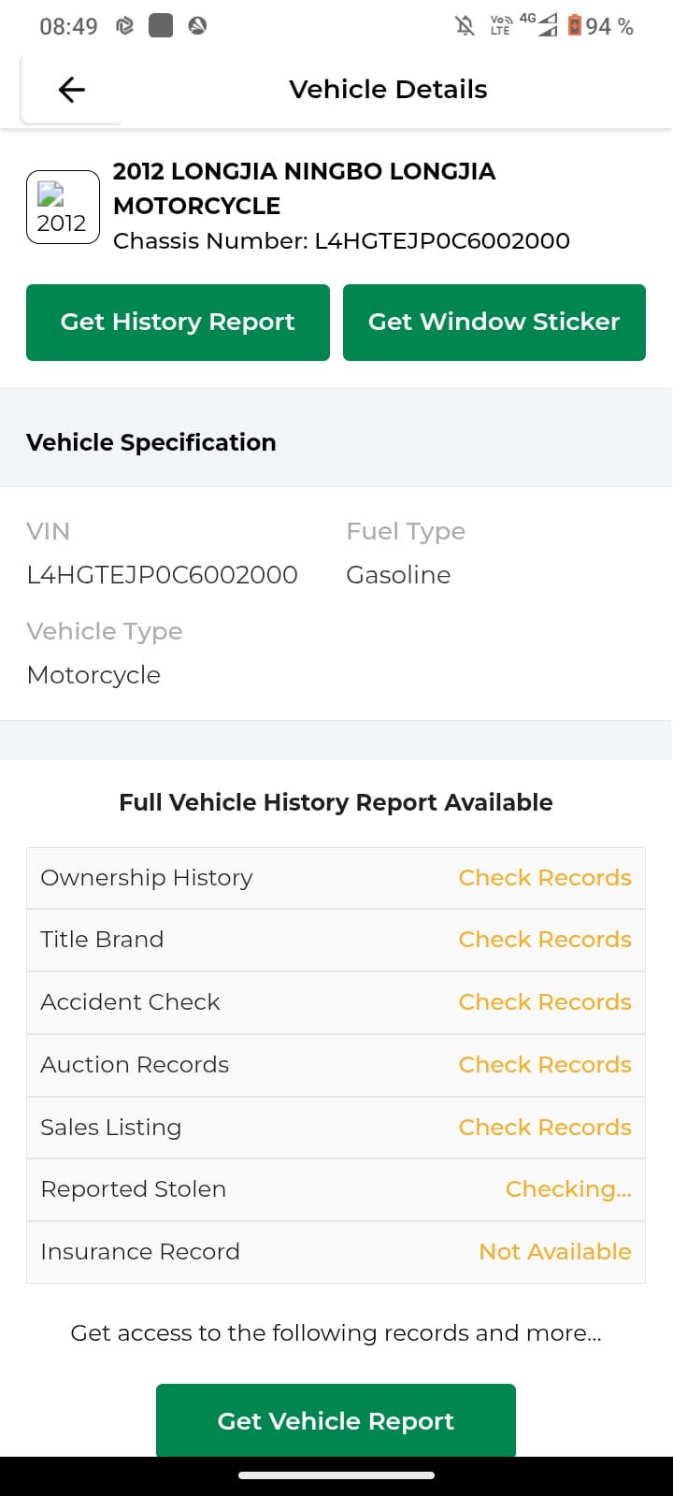This screenshot has width=673, height=1496.
Task: Tap the 2012 vehicle thumbnail image
Action: tap(63, 207)
